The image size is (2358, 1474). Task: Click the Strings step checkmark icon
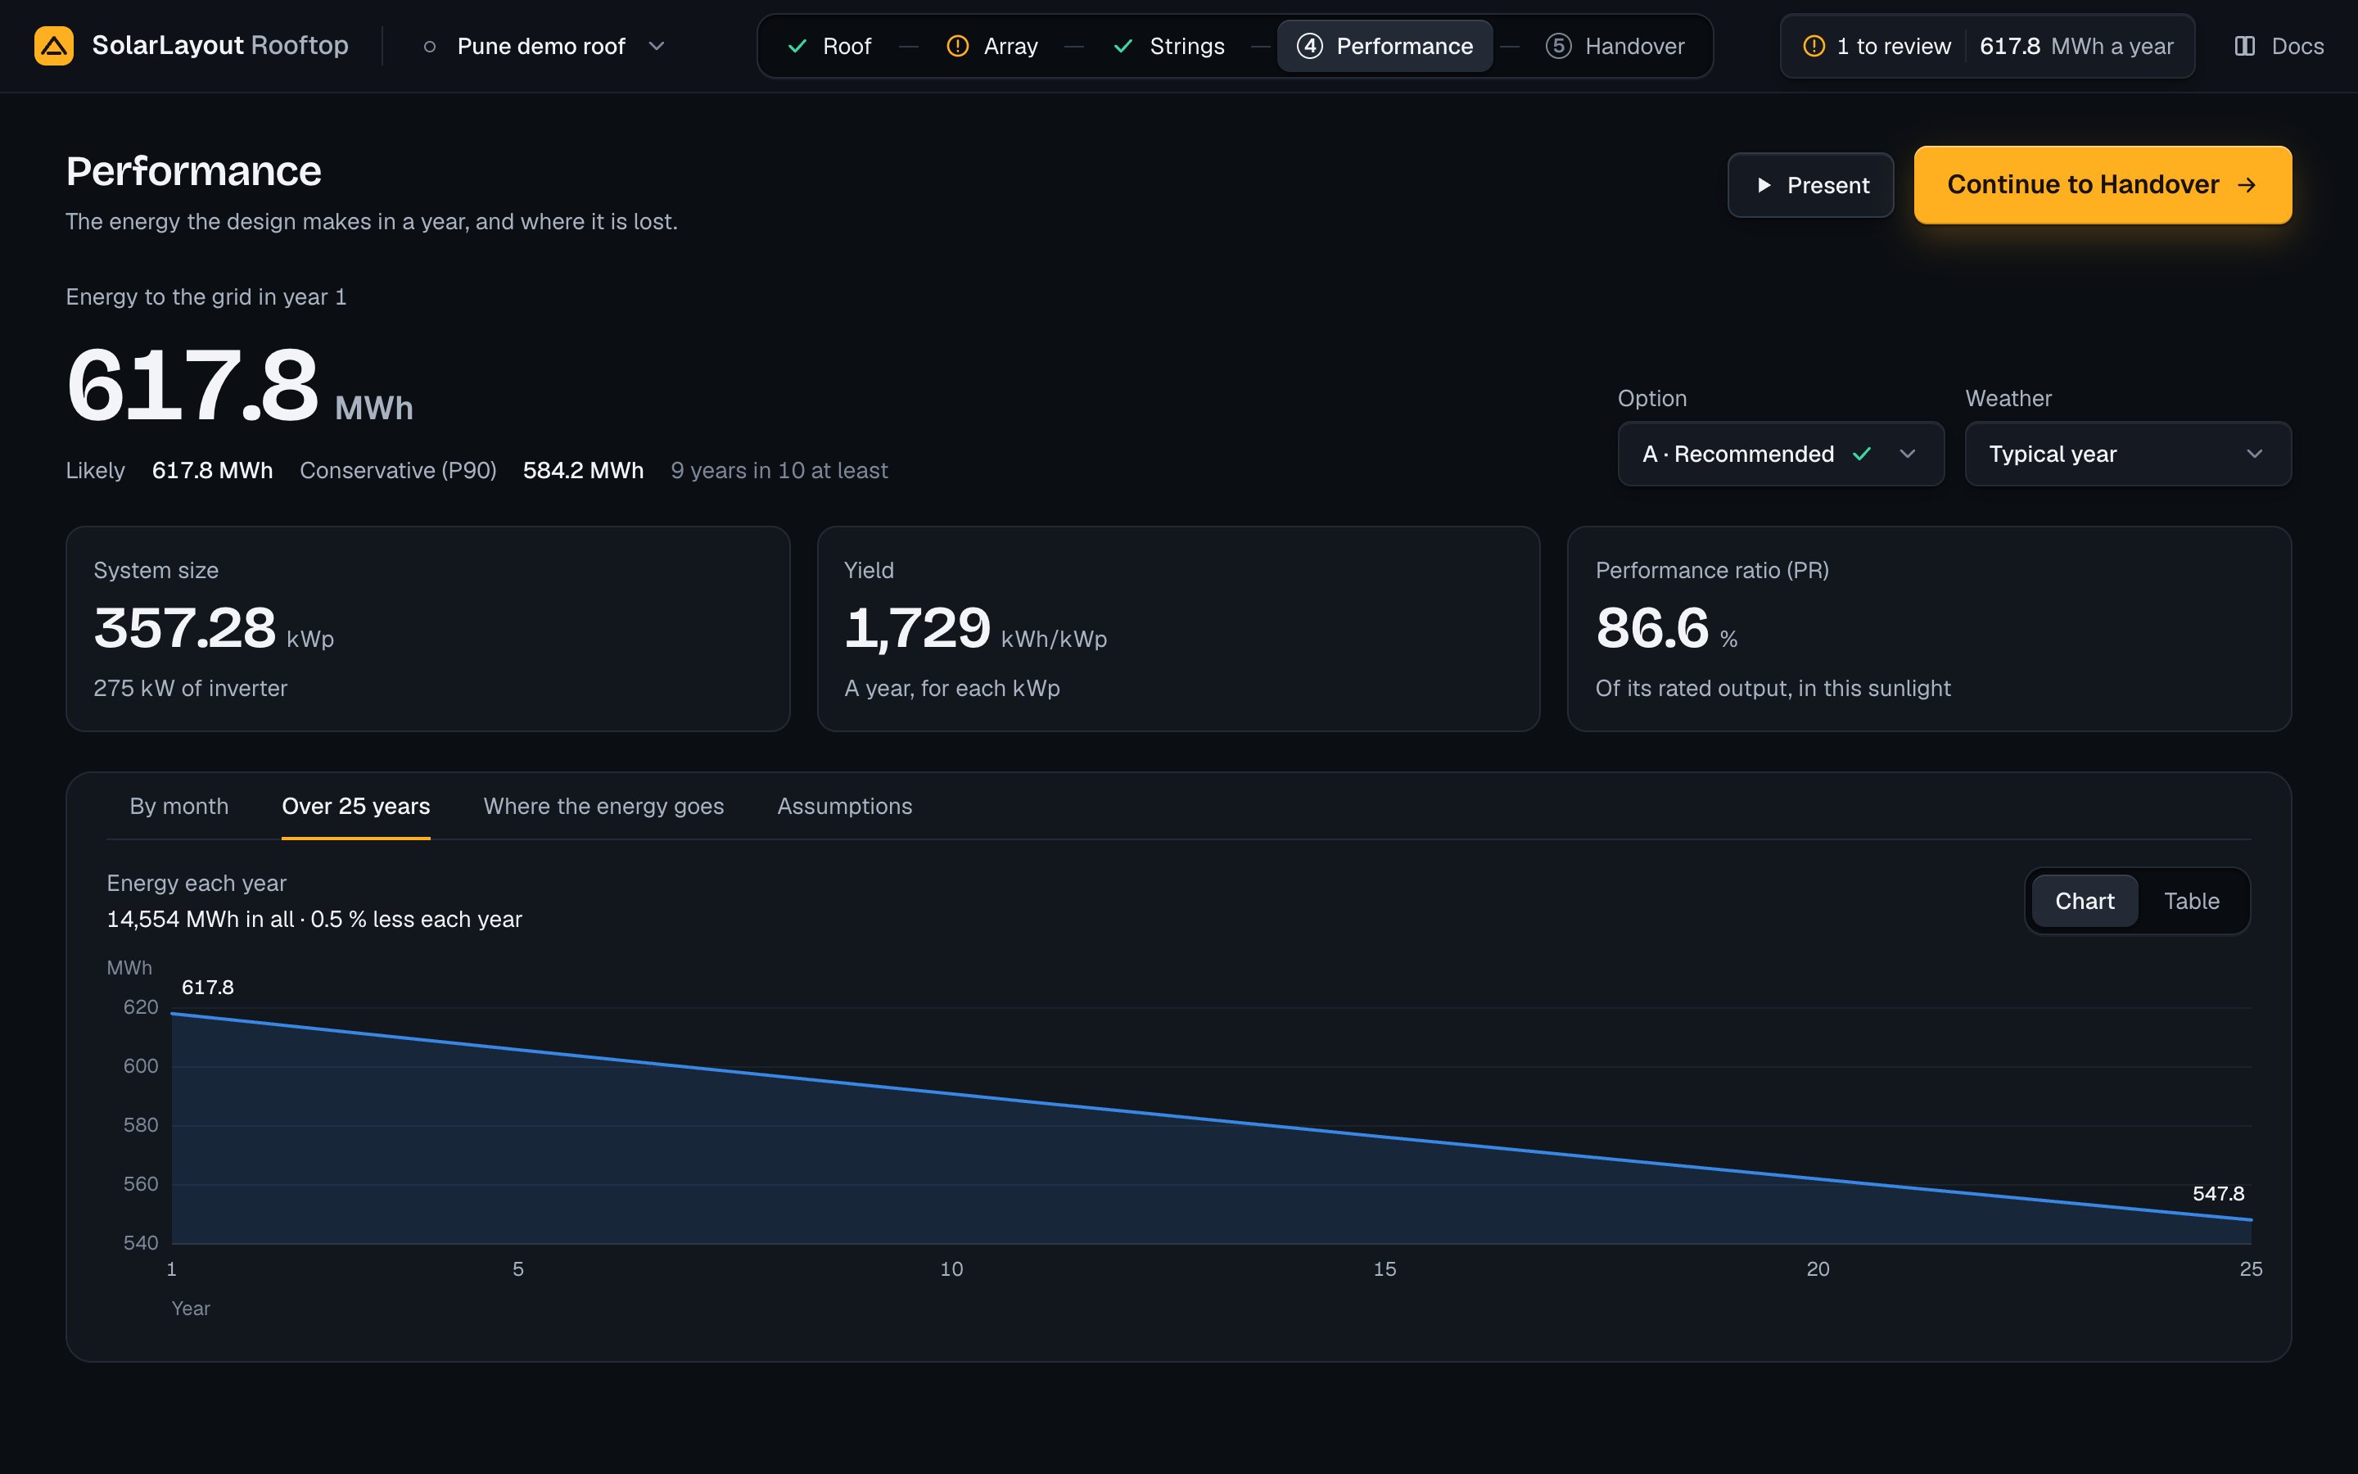1123,46
